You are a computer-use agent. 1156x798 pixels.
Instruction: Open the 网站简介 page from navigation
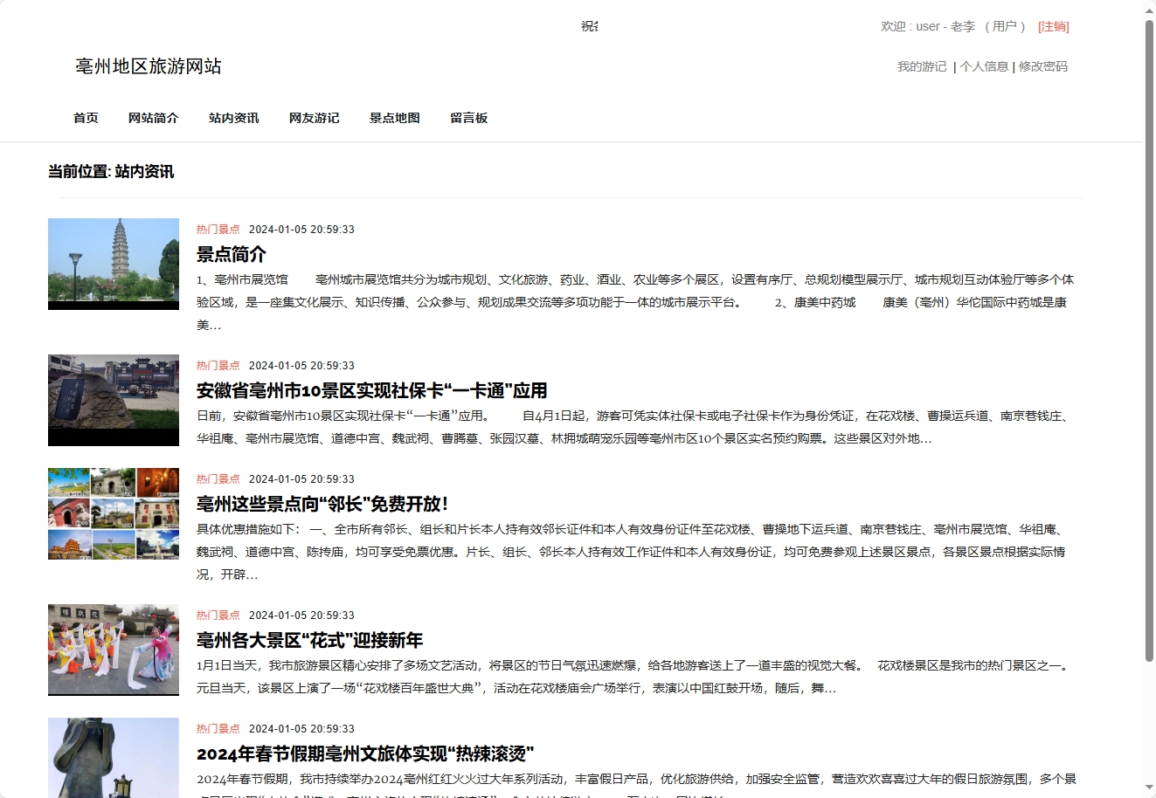coord(153,118)
